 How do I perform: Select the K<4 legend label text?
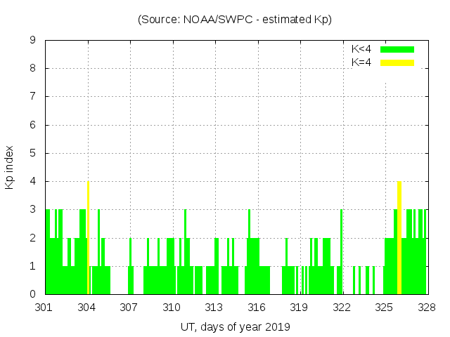click(x=361, y=49)
